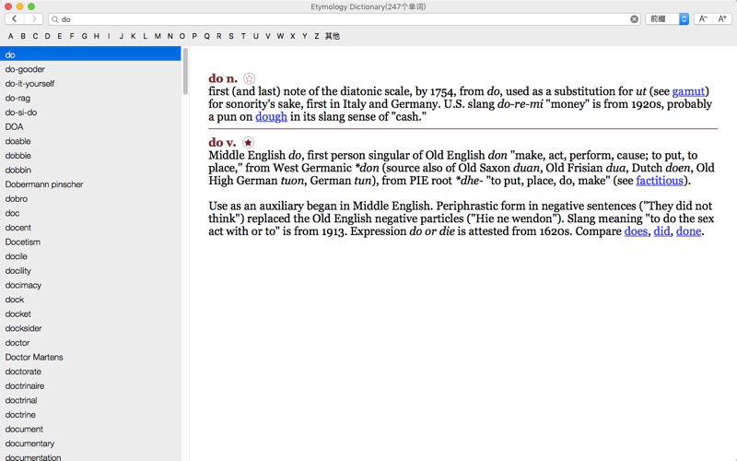Screen dimensions: 737x461
Task: Go back with the left arrow button
Action: (15, 18)
